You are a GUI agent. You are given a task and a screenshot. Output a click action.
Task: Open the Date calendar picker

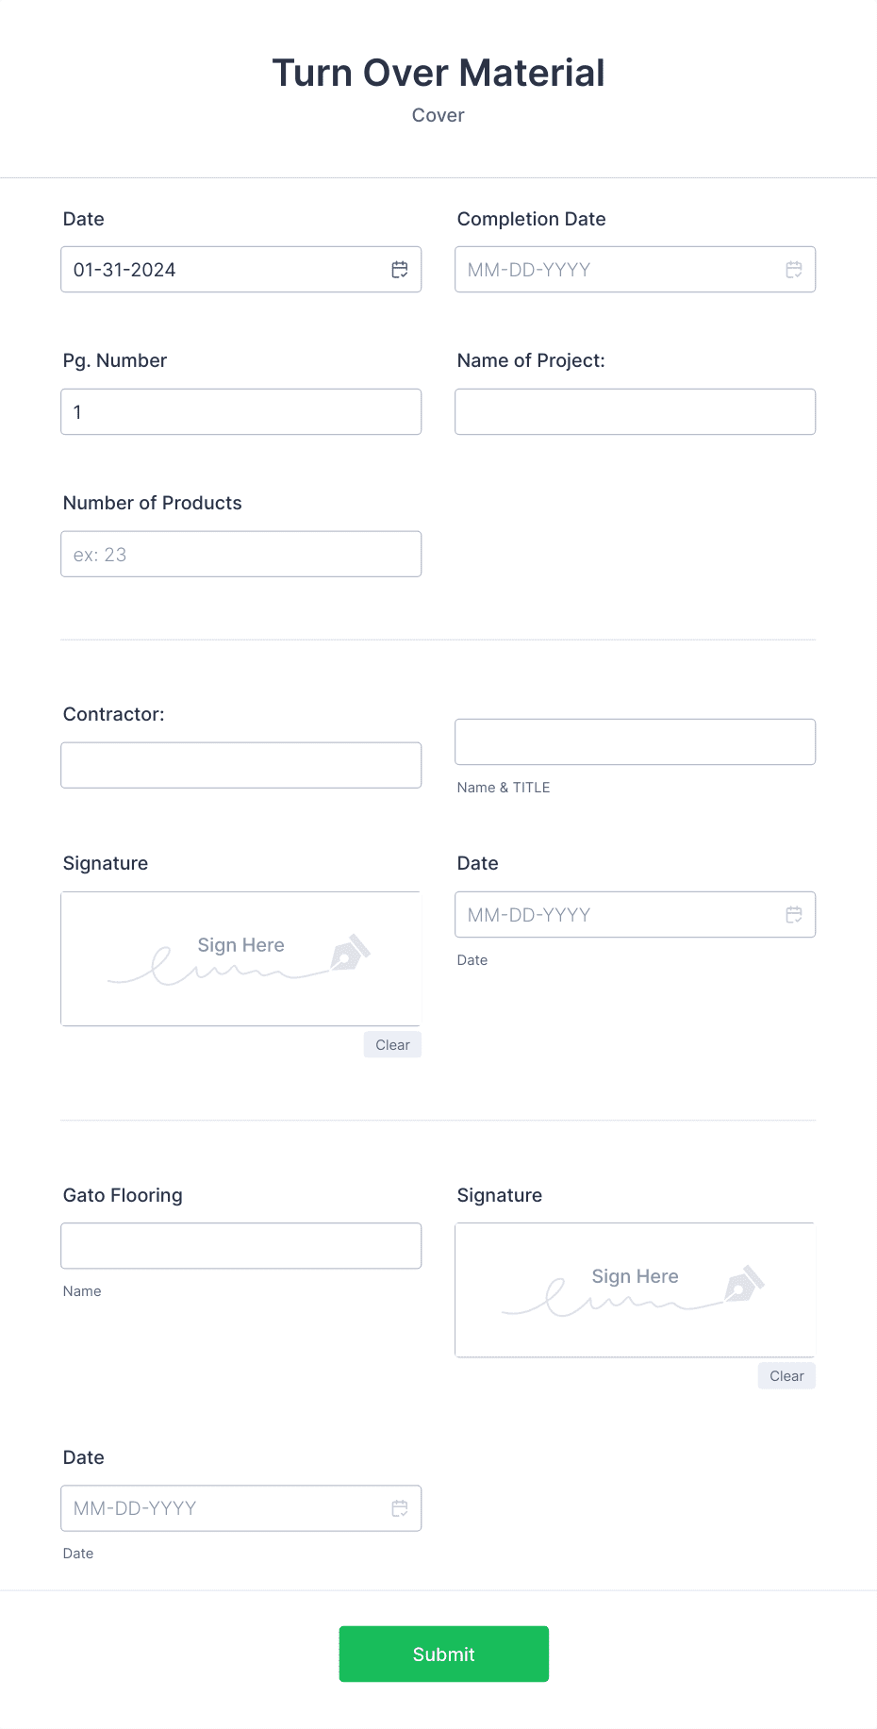click(x=400, y=269)
